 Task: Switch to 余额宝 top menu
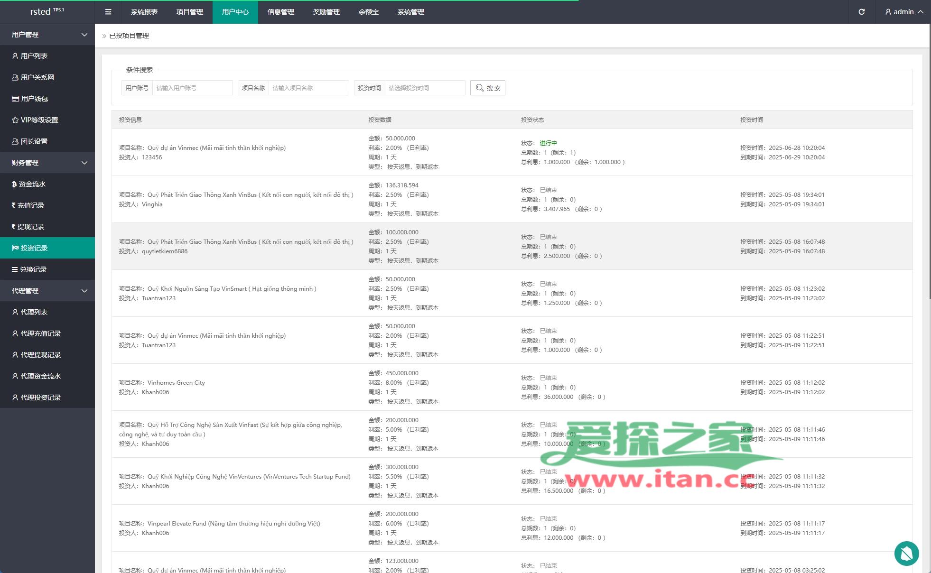coord(369,12)
